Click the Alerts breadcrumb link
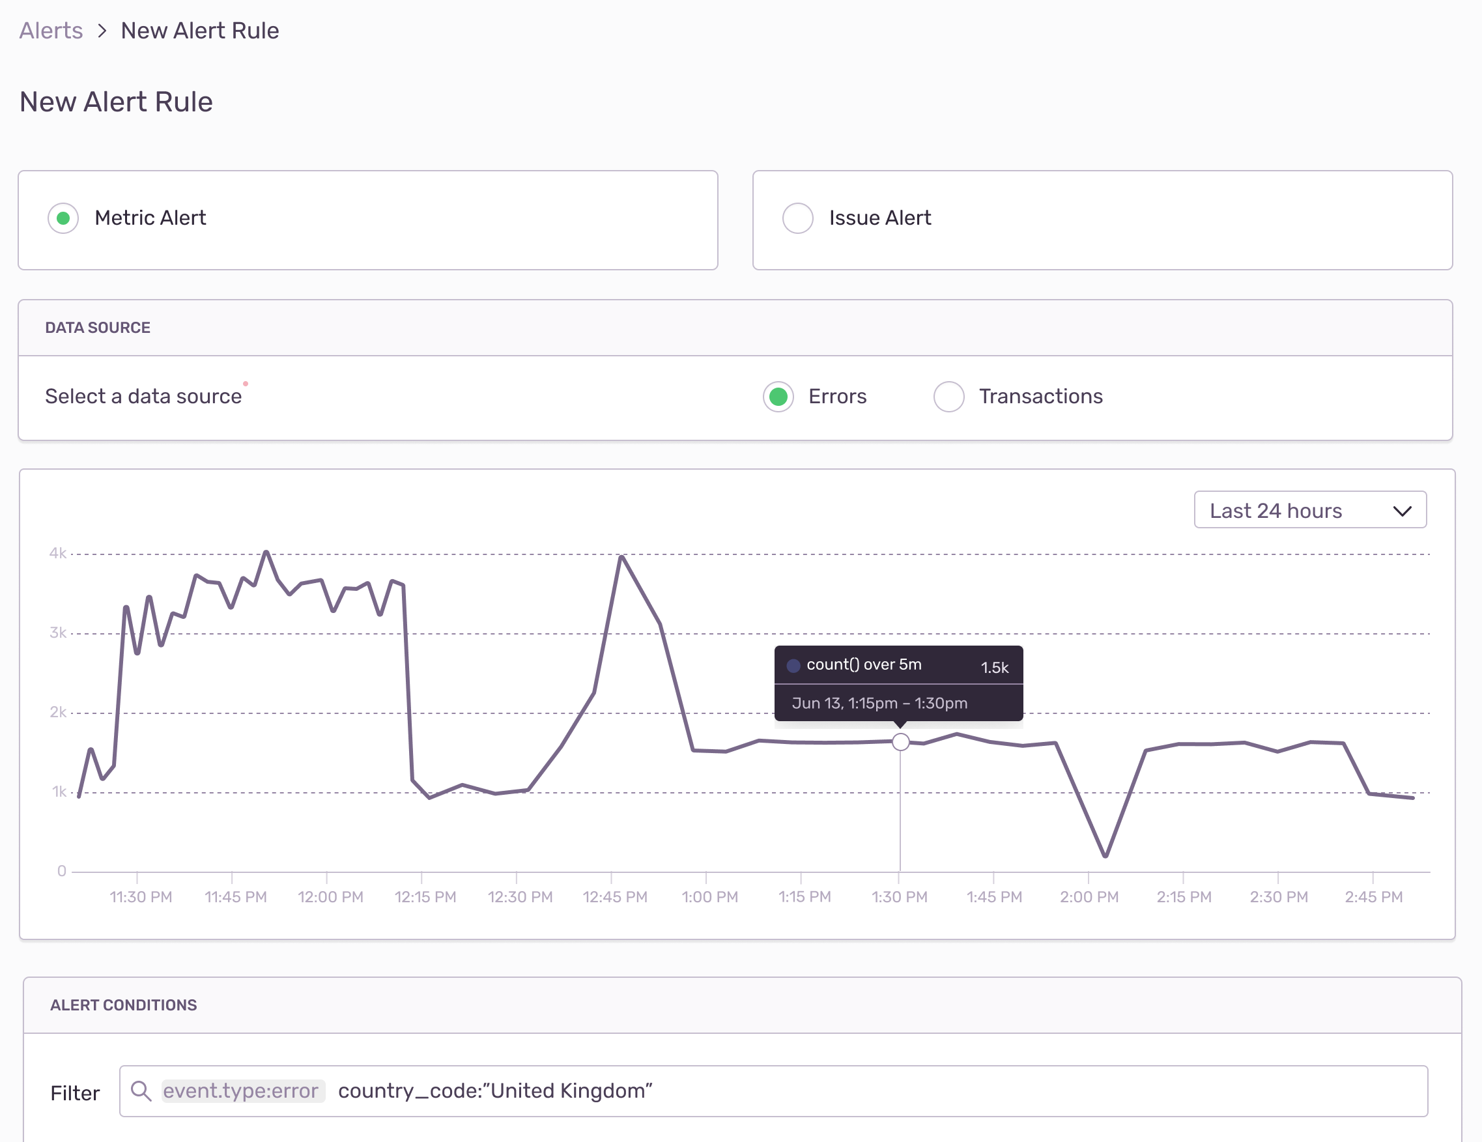1482x1142 pixels. coord(51,31)
